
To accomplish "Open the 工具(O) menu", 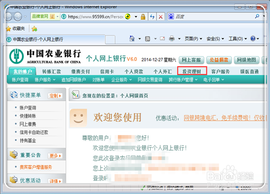I will point(238,39).
